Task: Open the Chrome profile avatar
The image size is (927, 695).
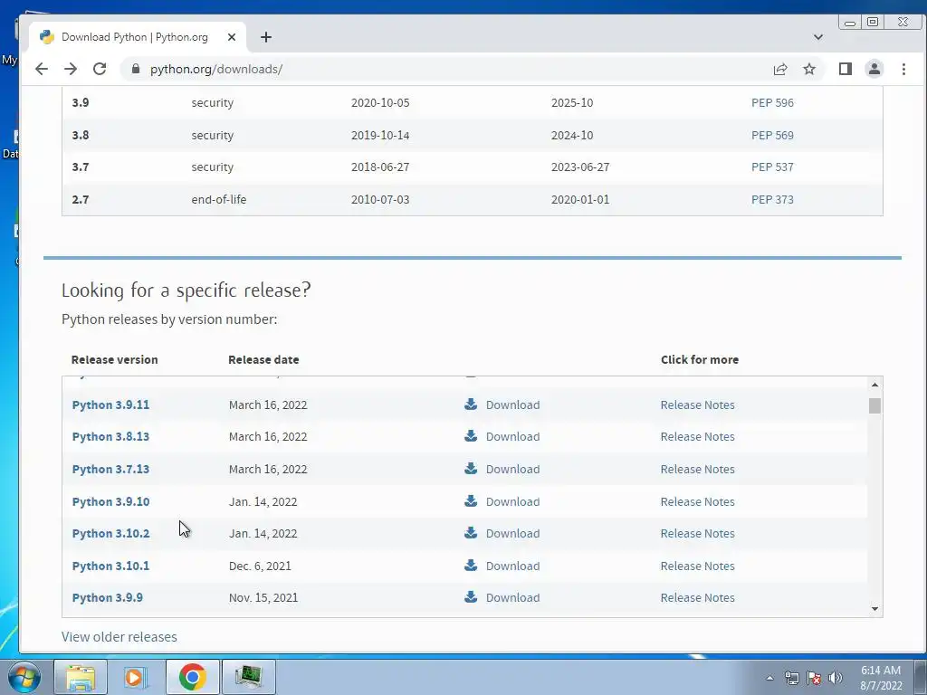Action: click(874, 69)
